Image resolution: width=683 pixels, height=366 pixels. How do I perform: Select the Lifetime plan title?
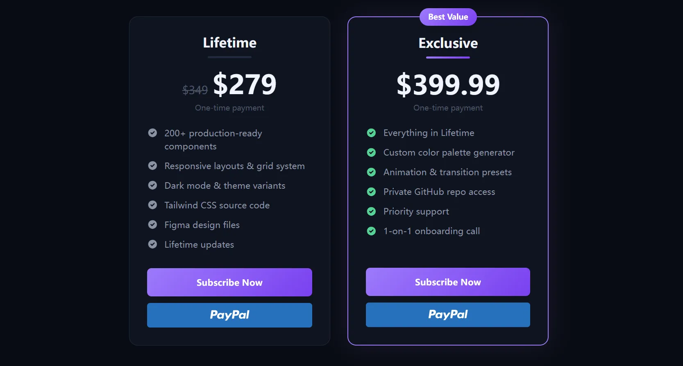[229, 43]
